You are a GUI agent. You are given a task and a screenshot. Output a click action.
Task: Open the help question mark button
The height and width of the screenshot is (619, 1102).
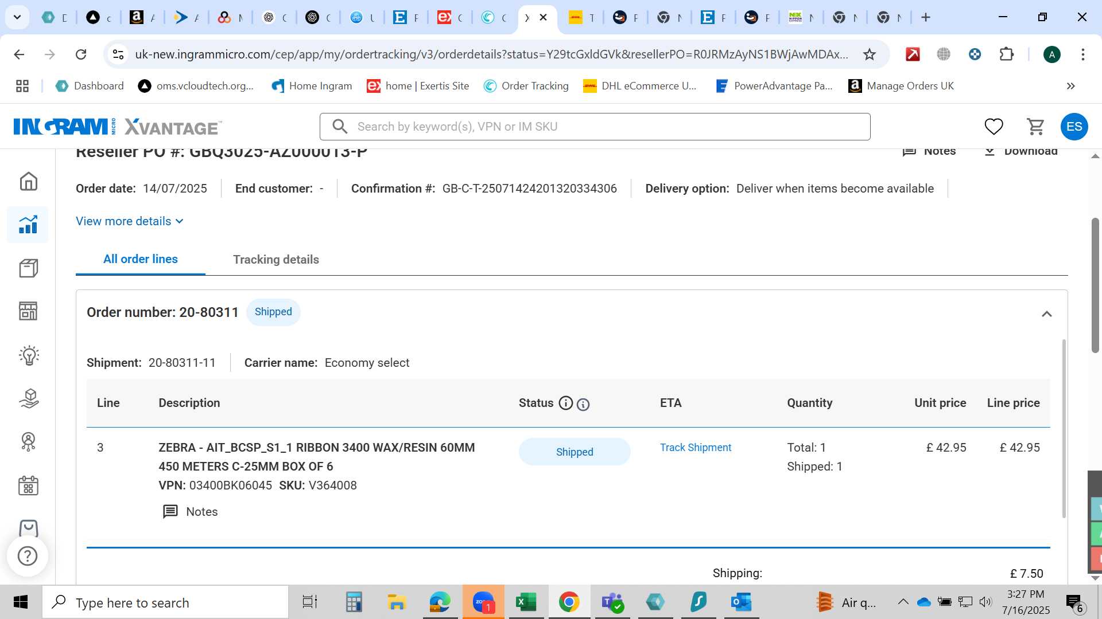(28, 556)
